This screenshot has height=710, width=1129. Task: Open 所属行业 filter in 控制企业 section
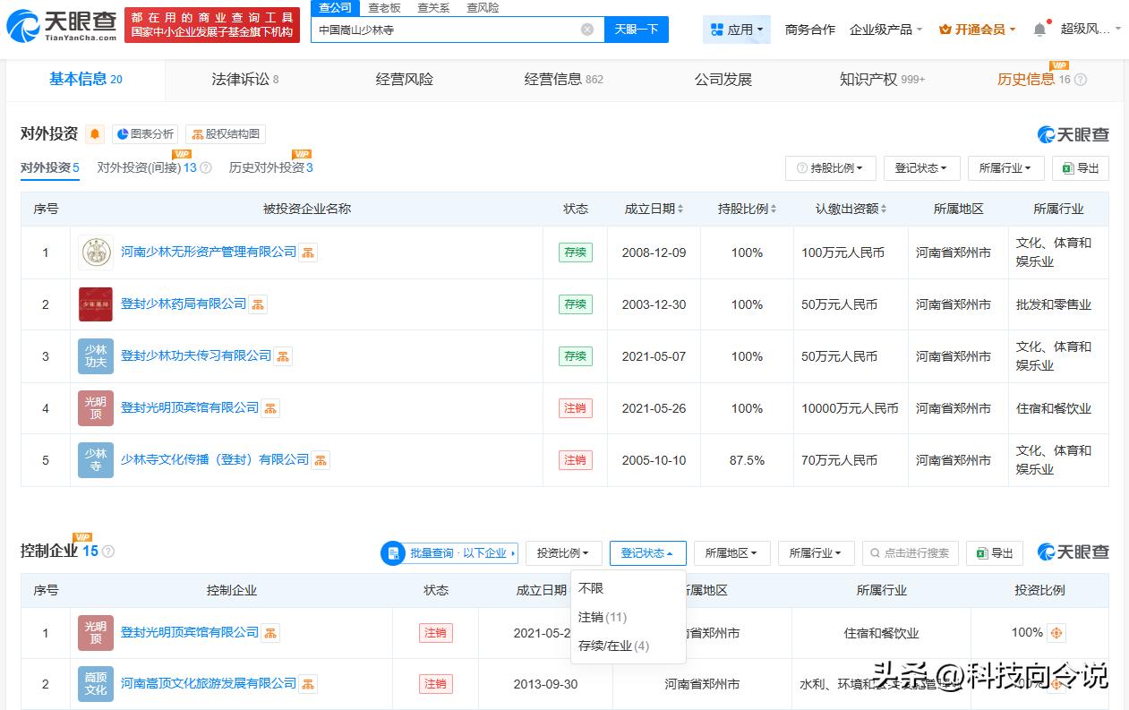point(817,553)
